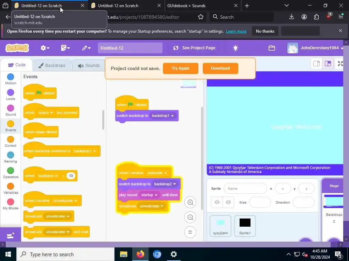Click the sprite Size field

click(x=260, y=202)
